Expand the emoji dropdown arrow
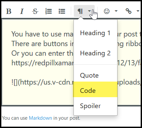Image resolution: width=142 pixels, height=128 pixels. click(116, 11)
